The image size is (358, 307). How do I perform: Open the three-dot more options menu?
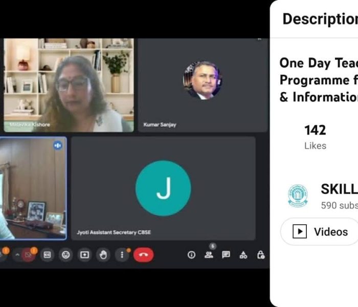tap(122, 254)
